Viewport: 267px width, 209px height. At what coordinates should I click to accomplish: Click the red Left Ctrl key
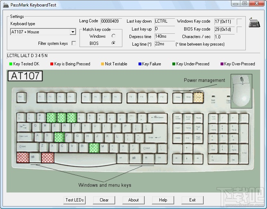tap(23, 158)
